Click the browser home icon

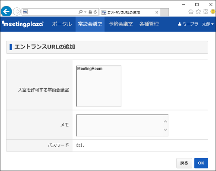point(191,12)
